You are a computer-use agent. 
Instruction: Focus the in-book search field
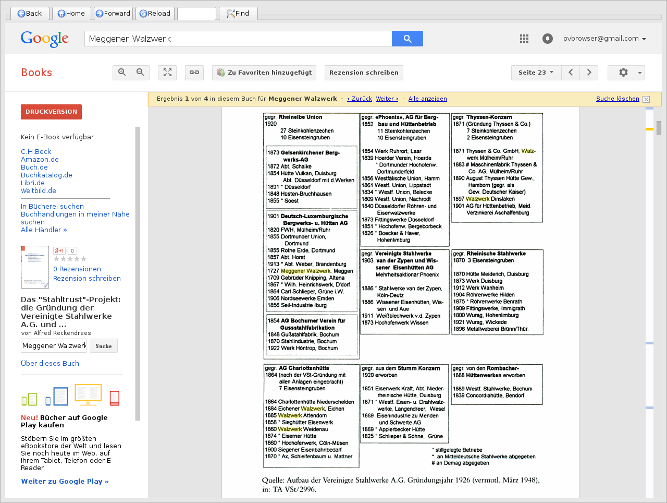tap(54, 345)
